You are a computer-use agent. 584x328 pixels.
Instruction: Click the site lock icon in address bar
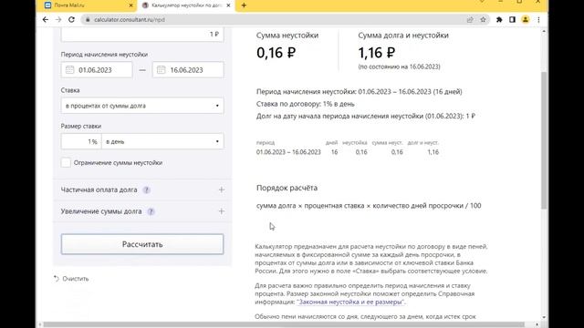click(88, 20)
